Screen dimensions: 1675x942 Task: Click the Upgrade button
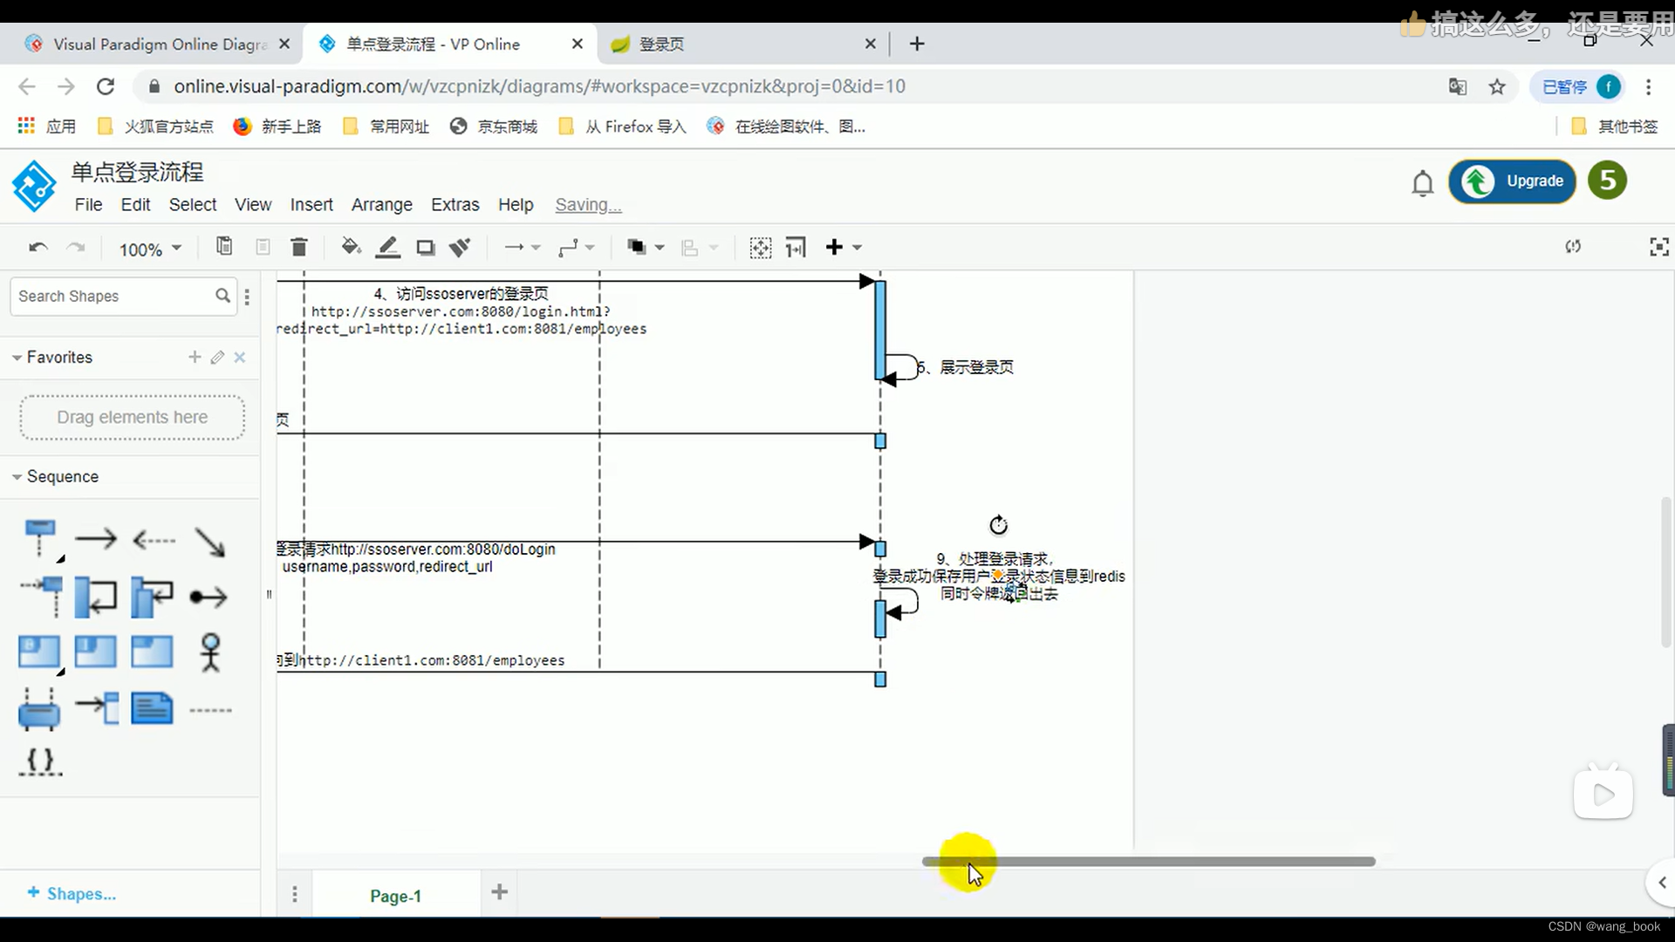pyautogui.click(x=1513, y=181)
